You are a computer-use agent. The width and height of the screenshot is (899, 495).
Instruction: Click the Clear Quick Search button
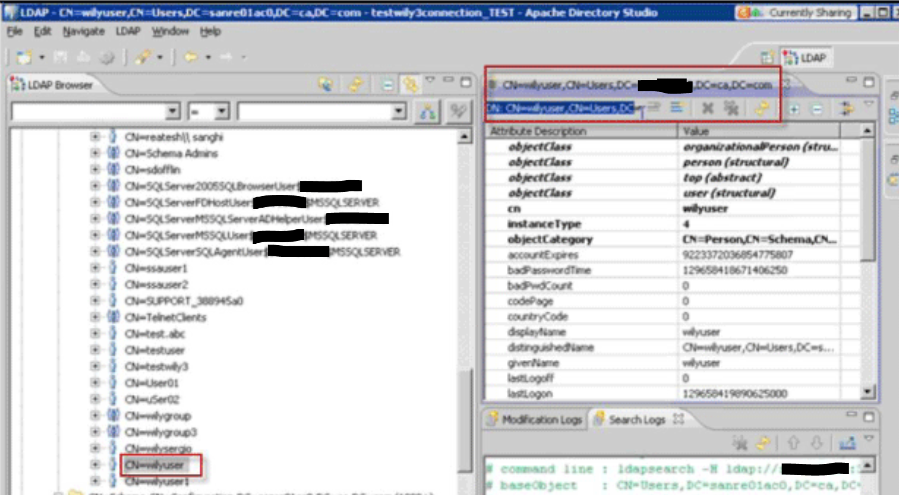click(x=457, y=111)
